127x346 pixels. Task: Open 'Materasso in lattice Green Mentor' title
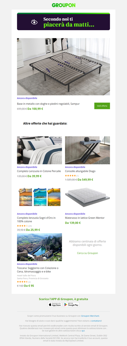(x=85, y=218)
